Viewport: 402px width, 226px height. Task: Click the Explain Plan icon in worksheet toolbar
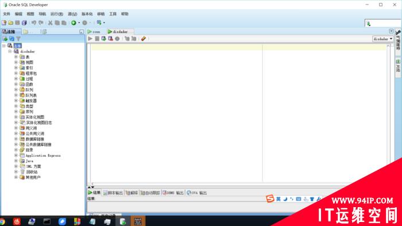(127, 38)
